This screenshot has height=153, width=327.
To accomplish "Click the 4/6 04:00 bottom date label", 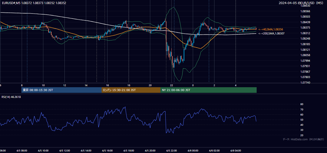I will click(236, 151).
